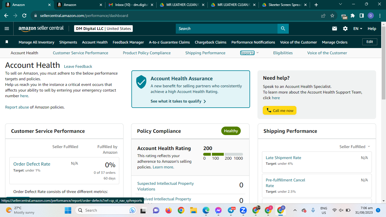The width and height of the screenshot is (386, 217).
Task: Open Help in the Seller Central header
Action: tap(372, 29)
